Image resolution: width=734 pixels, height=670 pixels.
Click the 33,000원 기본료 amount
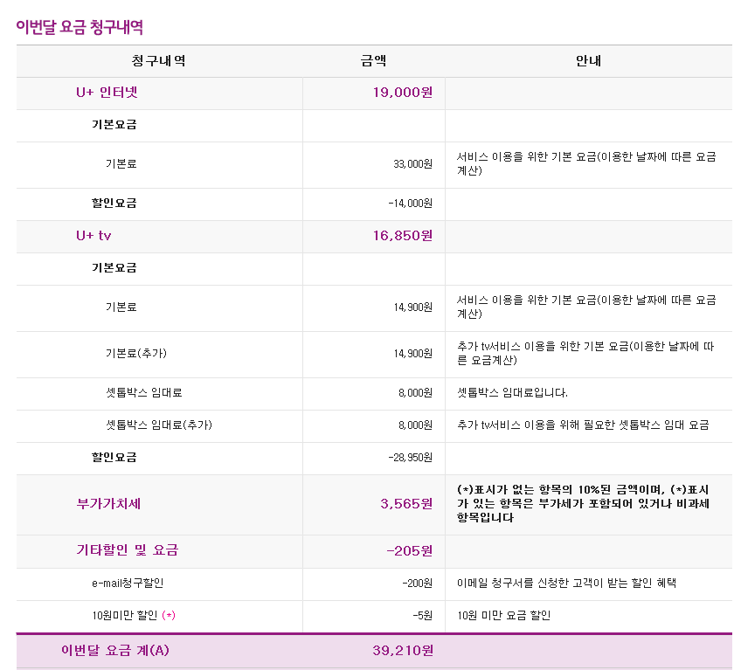point(412,163)
